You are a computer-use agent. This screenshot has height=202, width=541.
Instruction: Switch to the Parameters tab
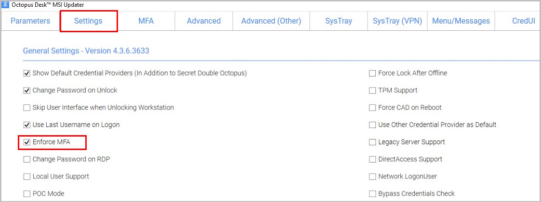coord(30,21)
